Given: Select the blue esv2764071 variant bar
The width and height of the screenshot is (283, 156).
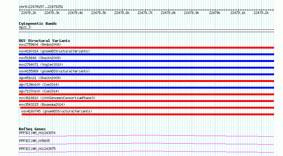Looking at the screenshot, I should tap(146, 68).
